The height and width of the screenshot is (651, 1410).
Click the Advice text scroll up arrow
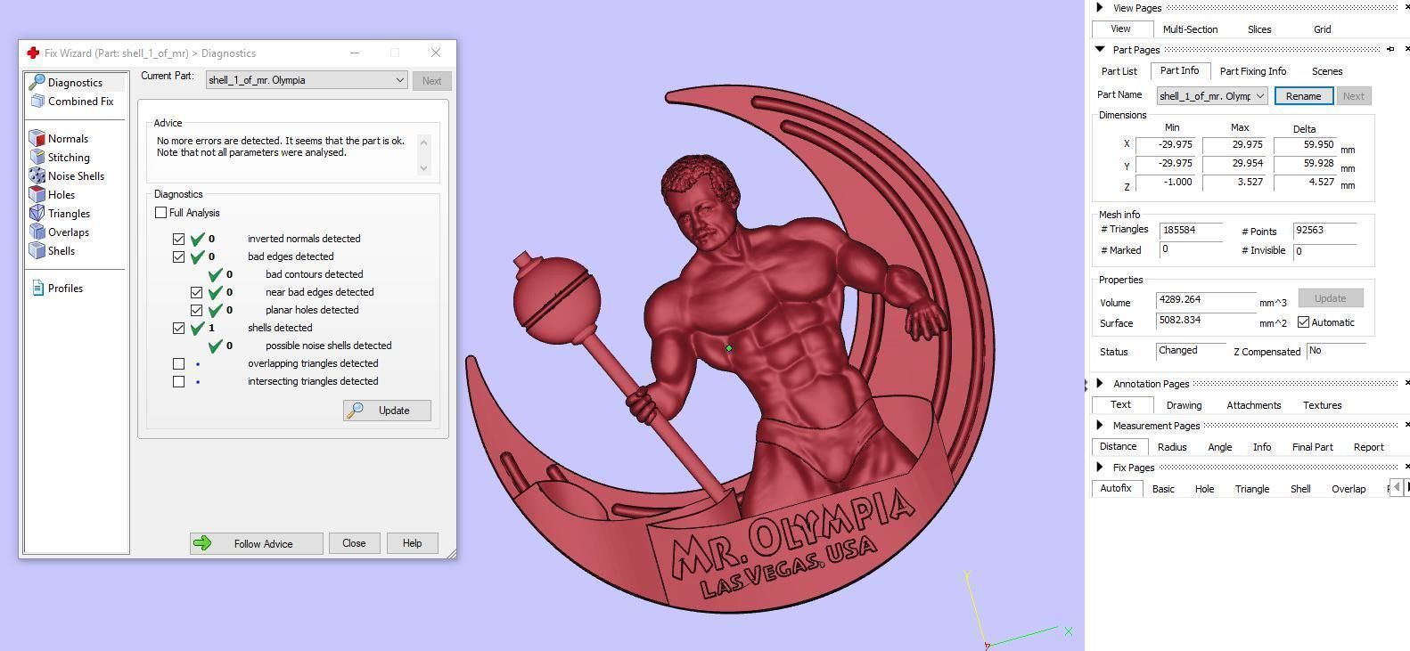click(424, 142)
